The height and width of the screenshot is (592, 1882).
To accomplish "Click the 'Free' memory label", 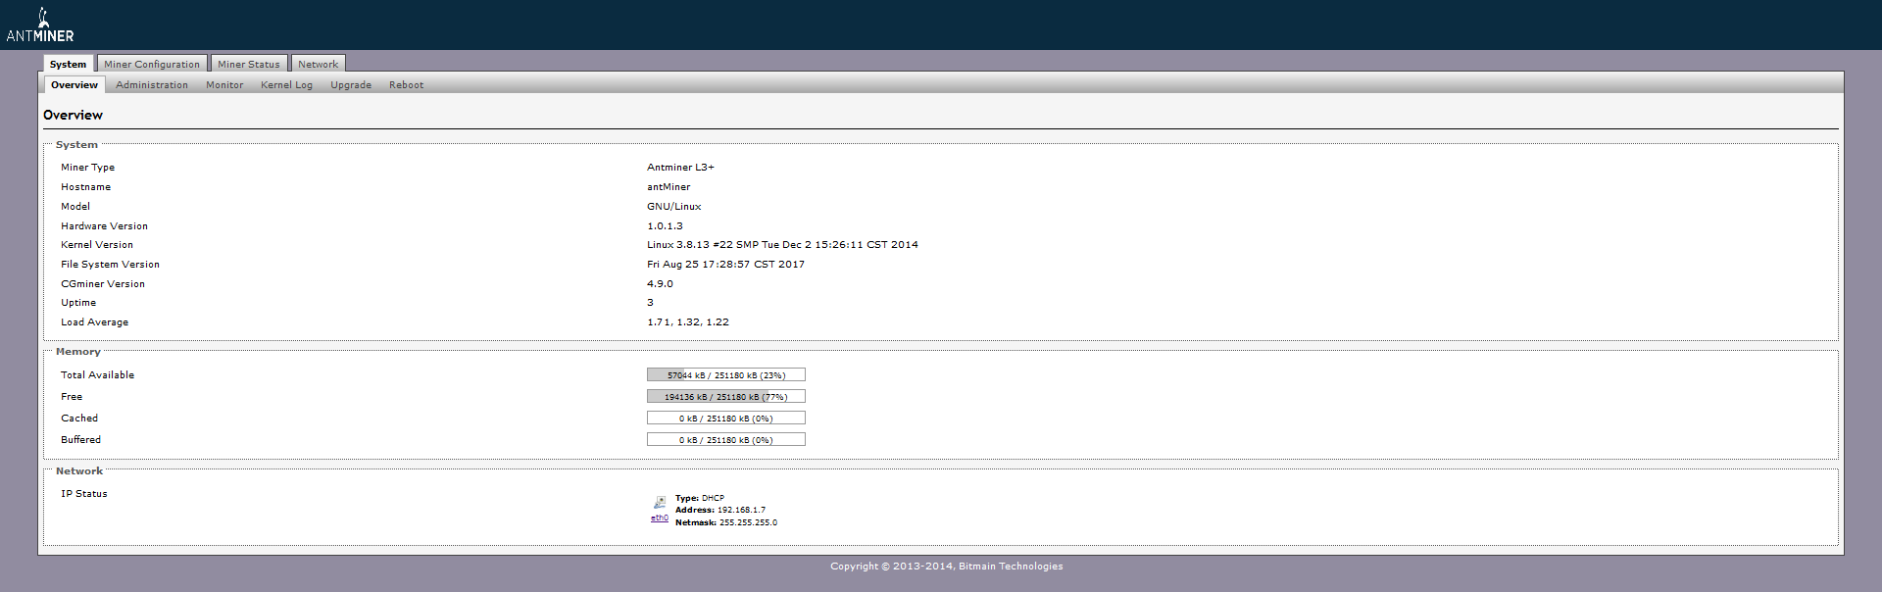I will point(72,397).
